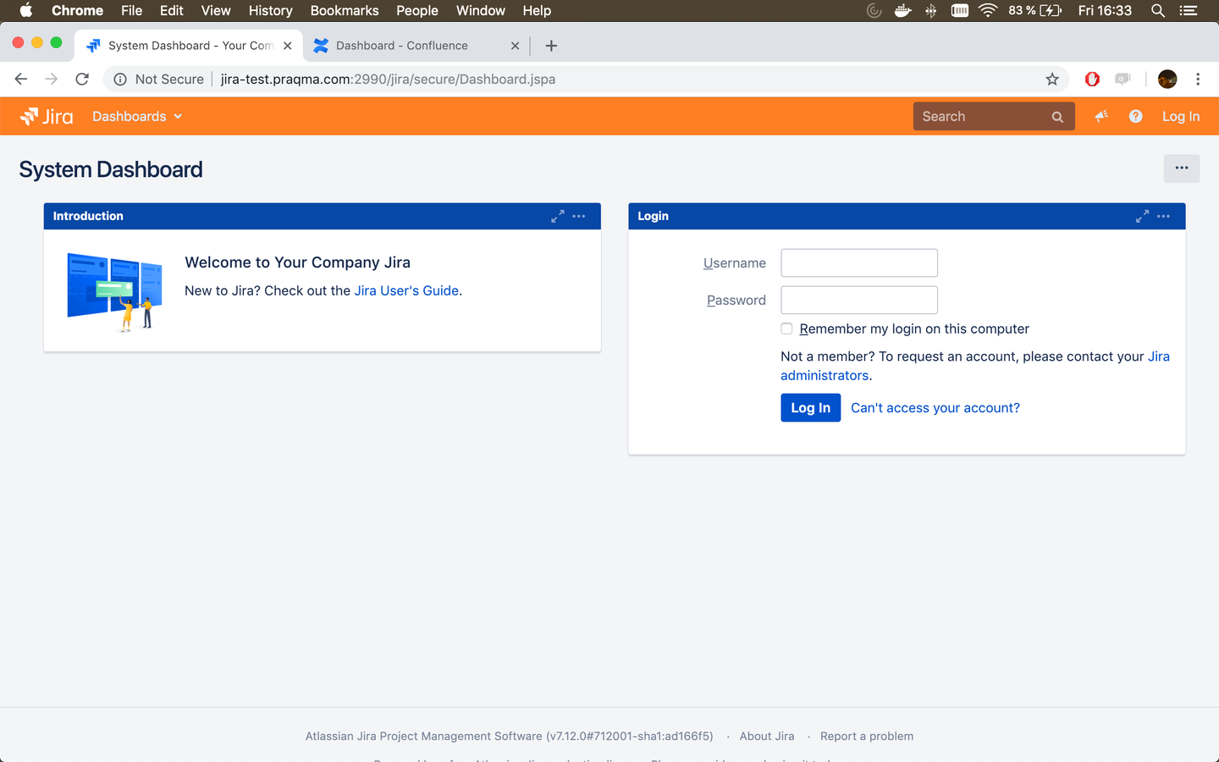The width and height of the screenshot is (1219, 762).
Task: Click the Not Secure site info icon
Action: [x=120, y=79]
